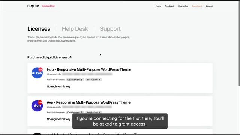Switch to the Help Desk tab

pyautogui.click(x=75, y=29)
